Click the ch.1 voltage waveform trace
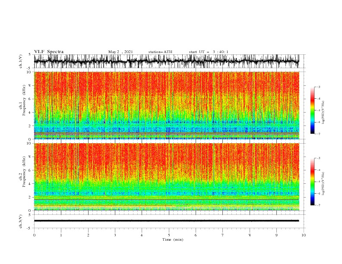The width and height of the screenshot is (342, 264). pos(166,61)
